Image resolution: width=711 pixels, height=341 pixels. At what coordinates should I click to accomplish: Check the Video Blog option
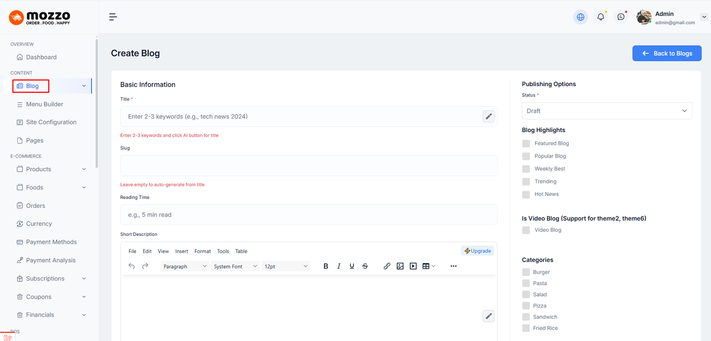point(526,230)
